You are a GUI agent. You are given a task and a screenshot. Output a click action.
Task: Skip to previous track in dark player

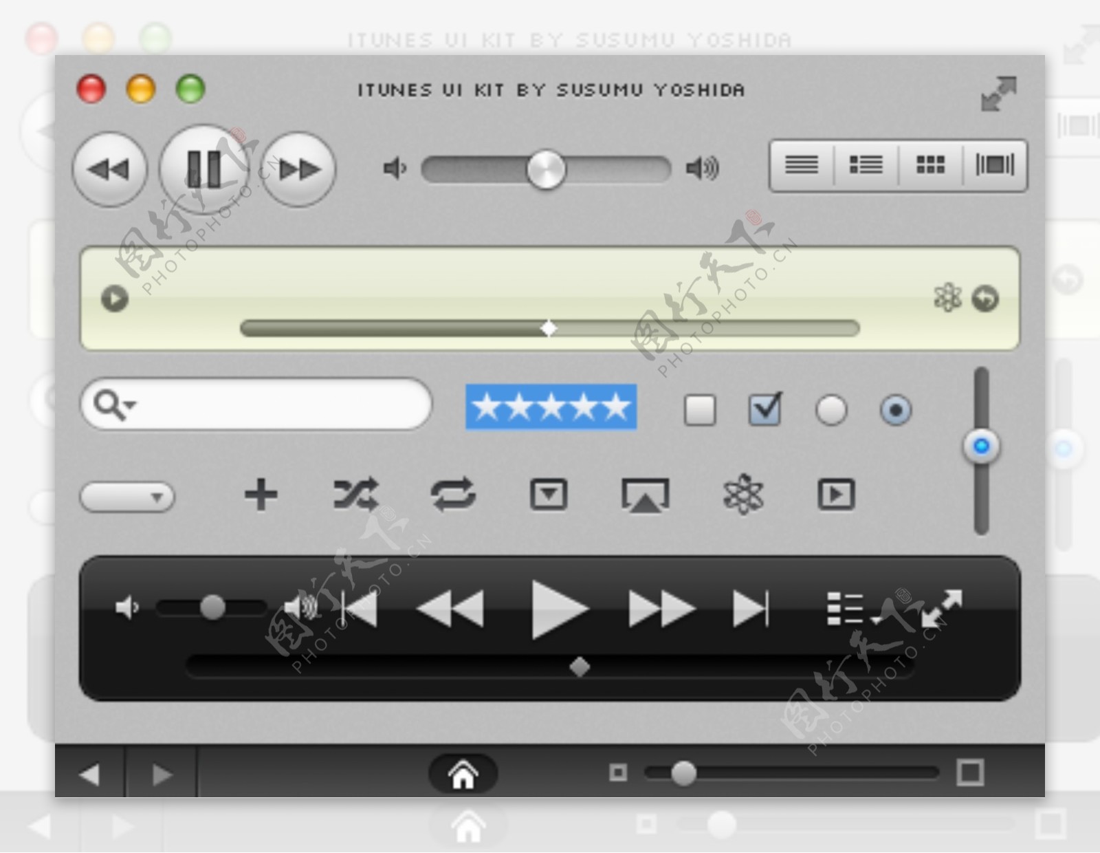tap(359, 609)
